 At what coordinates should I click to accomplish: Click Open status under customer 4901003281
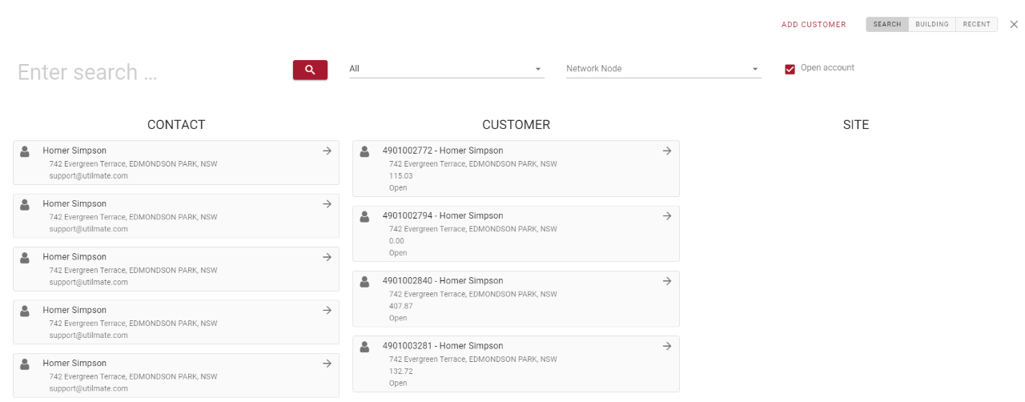pos(398,384)
